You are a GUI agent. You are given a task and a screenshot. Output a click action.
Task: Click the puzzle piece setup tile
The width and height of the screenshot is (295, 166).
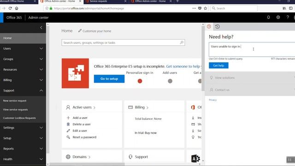tap(75, 73)
